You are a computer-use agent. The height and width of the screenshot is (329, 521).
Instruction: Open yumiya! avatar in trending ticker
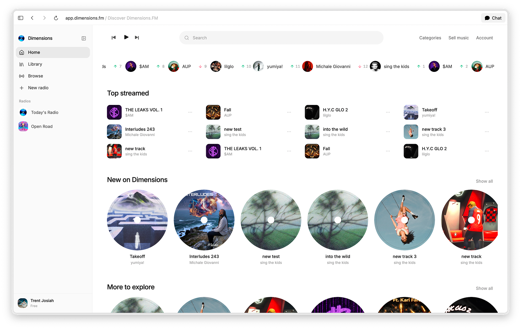coord(258,66)
